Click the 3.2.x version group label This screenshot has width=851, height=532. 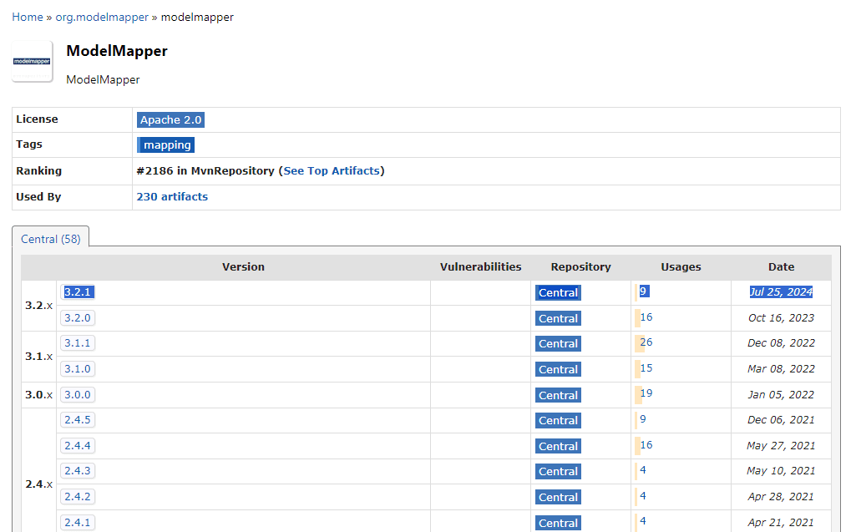[38, 306]
